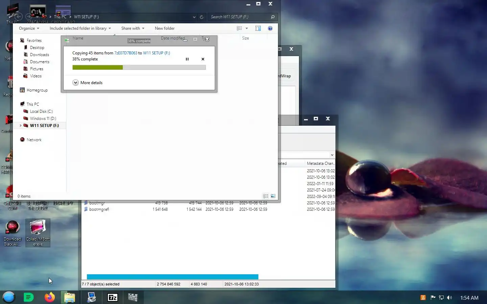Click the 2 754 846 592 size status
Screen dimensions: 487x304
[168, 284]
